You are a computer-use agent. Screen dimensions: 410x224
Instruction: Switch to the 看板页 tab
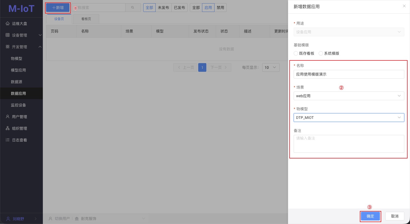pyautogui.click(x=86, y=19)
